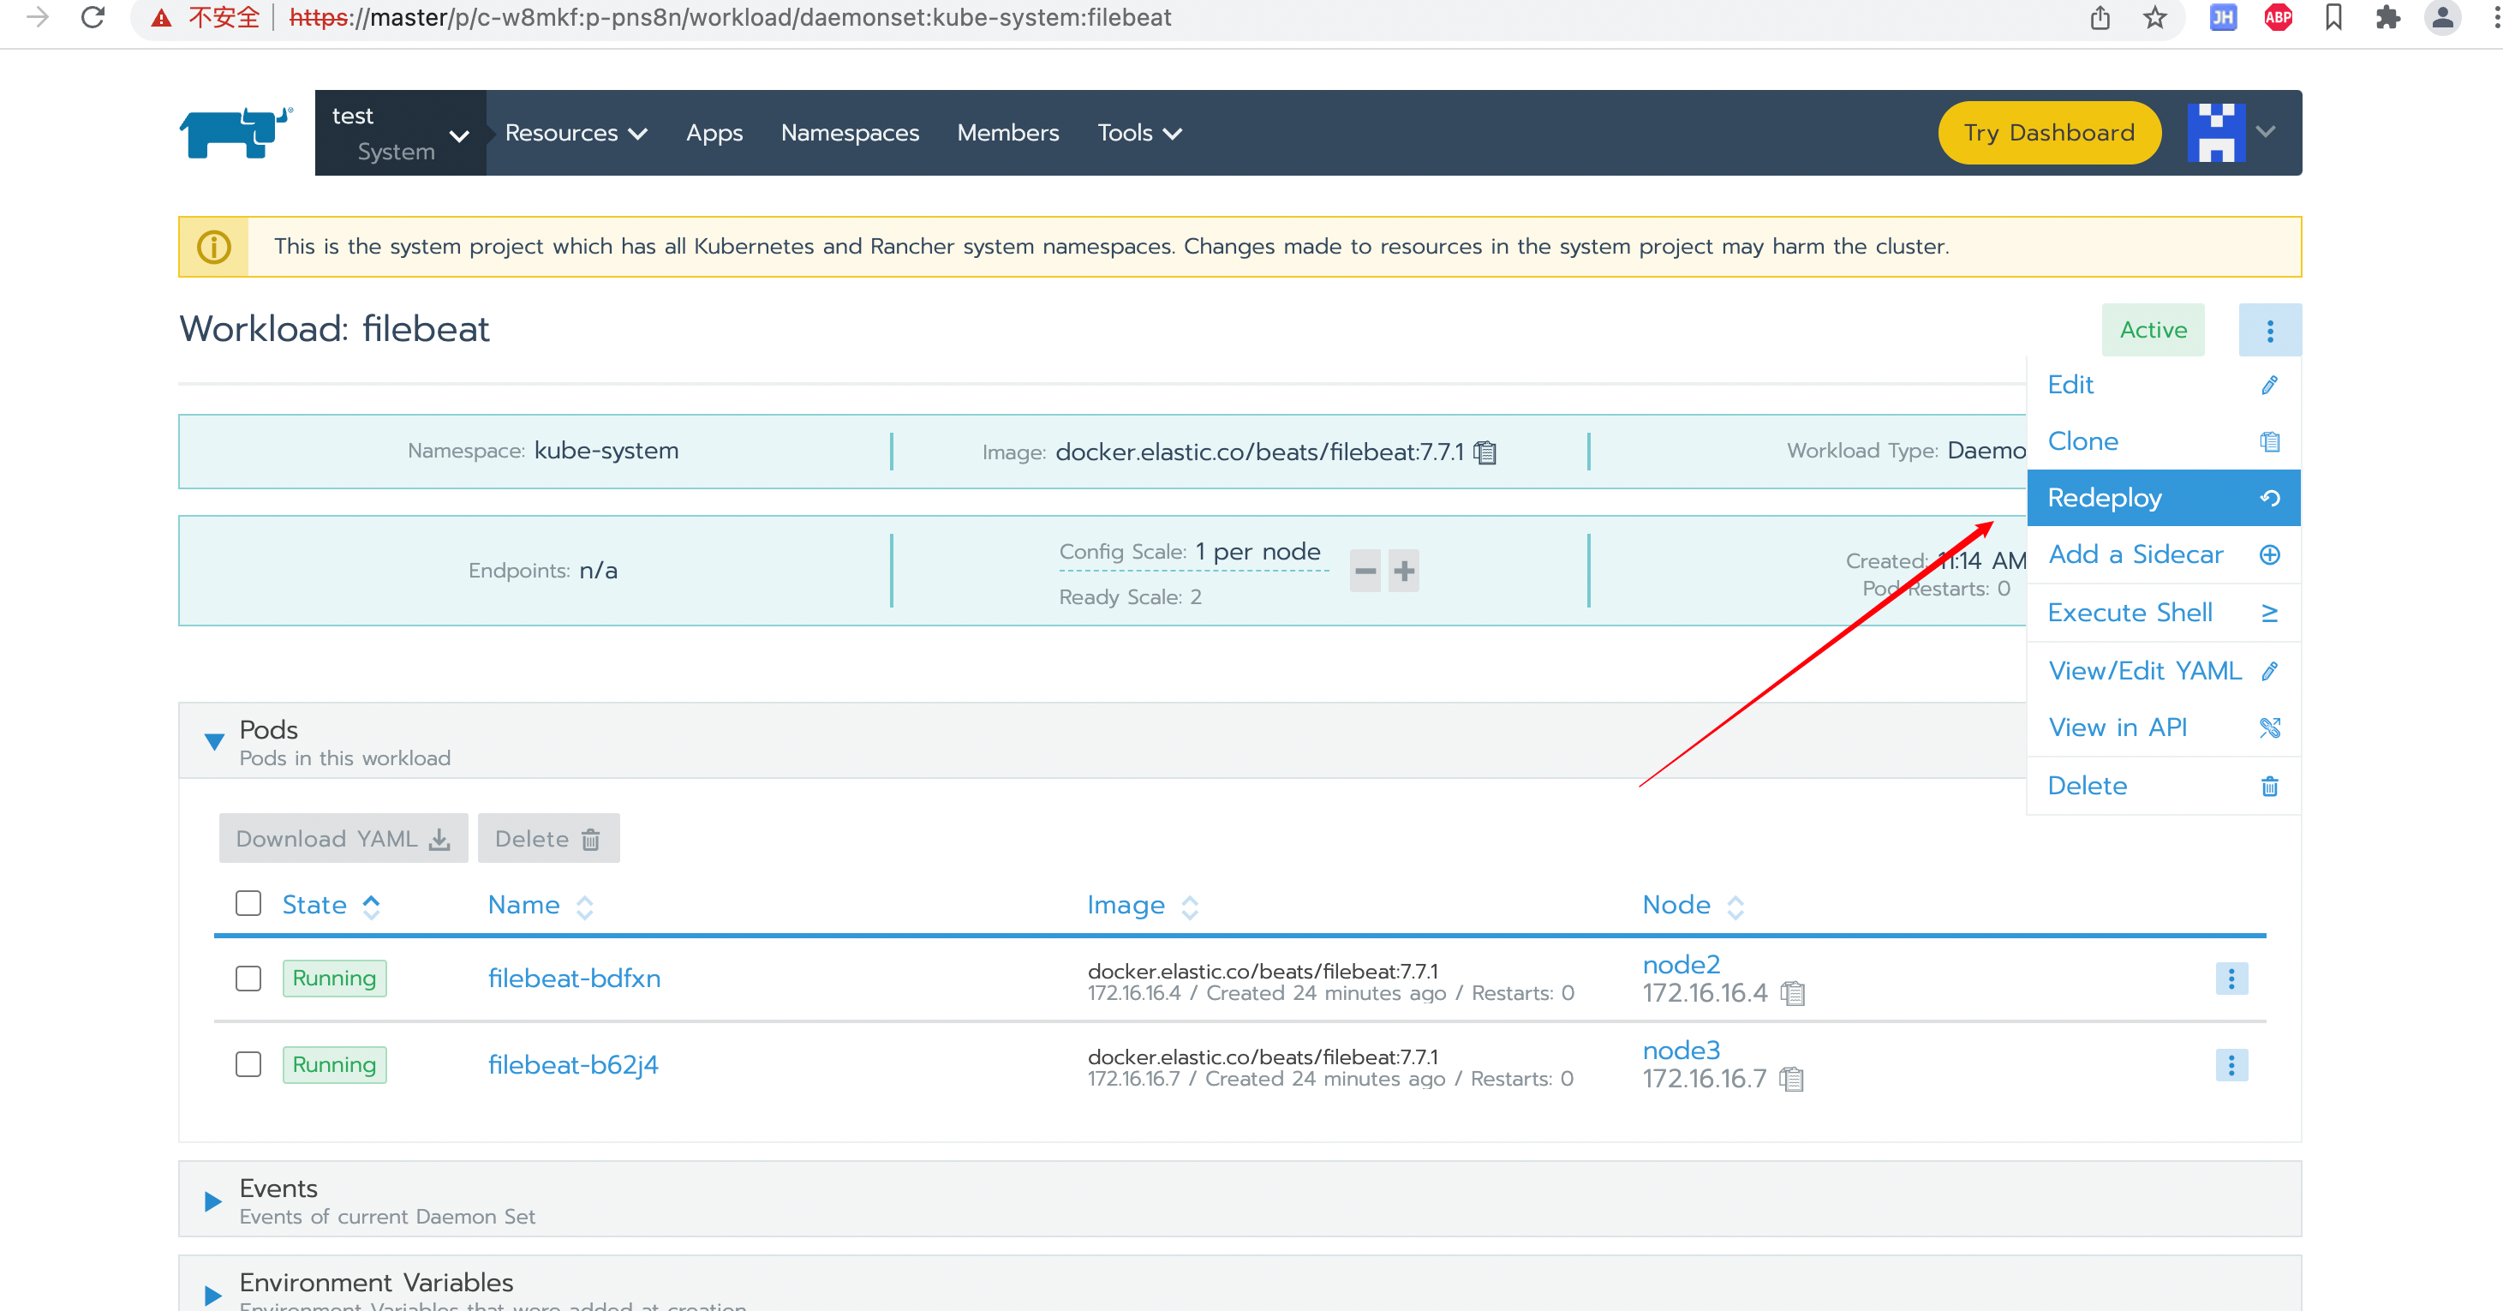Viewport: 2503px width, 1311px height.
Task: Sort pods by Node column
Action: [x=1694, y=906]
